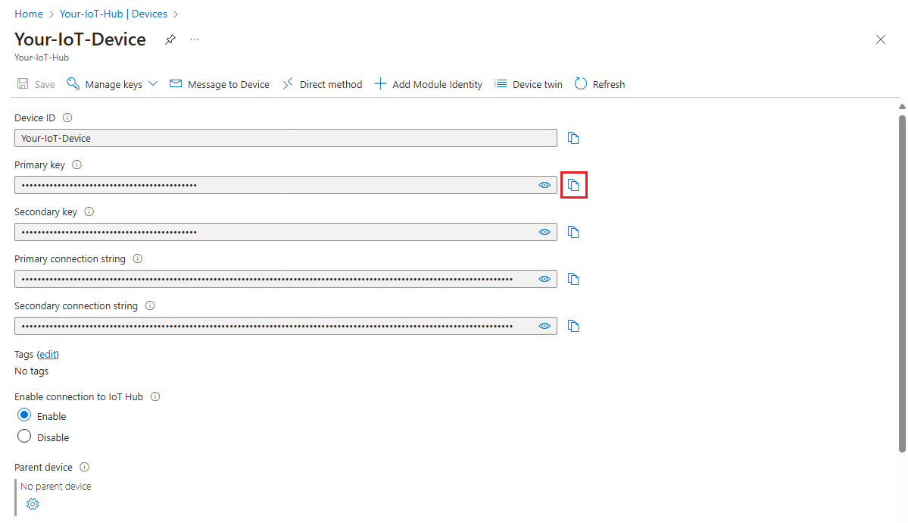Copy the Primary connection string
This screenshot has width=908, height=523.
click(573, 278)
